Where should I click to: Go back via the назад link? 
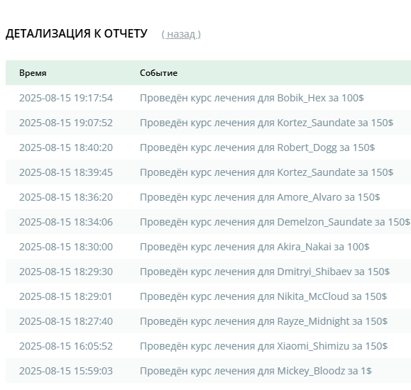pos(181,34)
